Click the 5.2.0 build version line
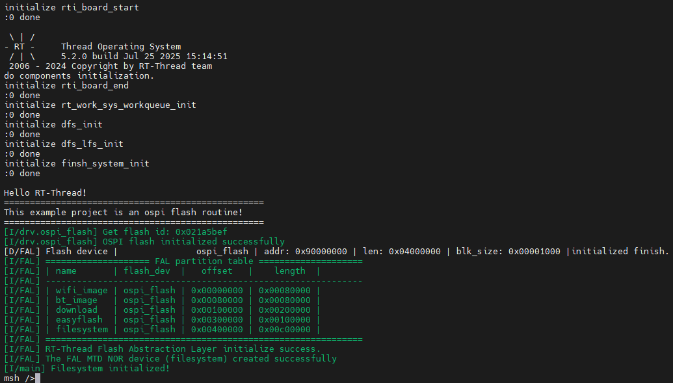This screenshot has width=673, height=383. coord(144,57)
